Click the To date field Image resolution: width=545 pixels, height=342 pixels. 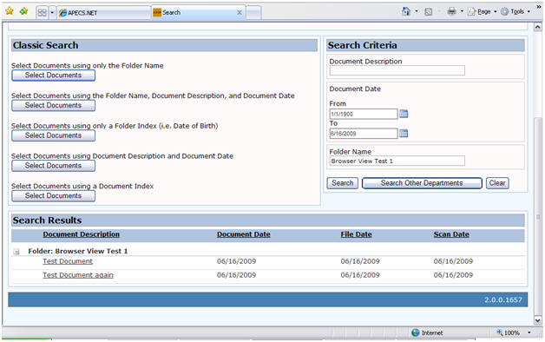[x=364, y=134]
